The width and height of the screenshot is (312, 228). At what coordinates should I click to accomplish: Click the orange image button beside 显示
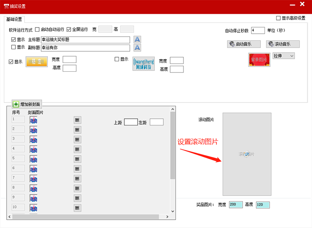tap(37, 62)
